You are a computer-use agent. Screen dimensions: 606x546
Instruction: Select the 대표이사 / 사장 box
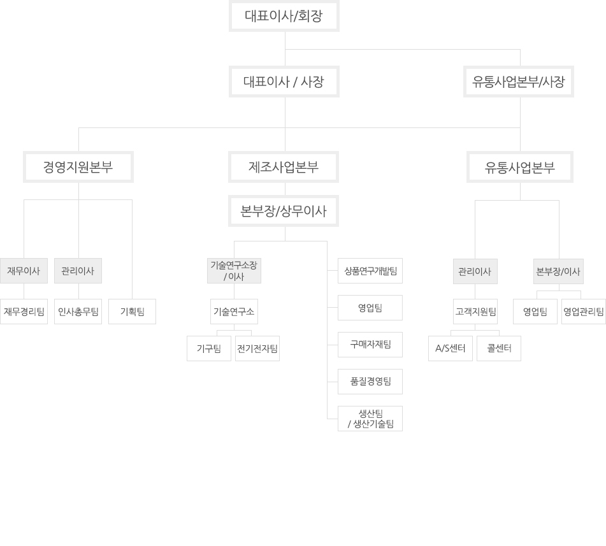[x=284, y=82]
